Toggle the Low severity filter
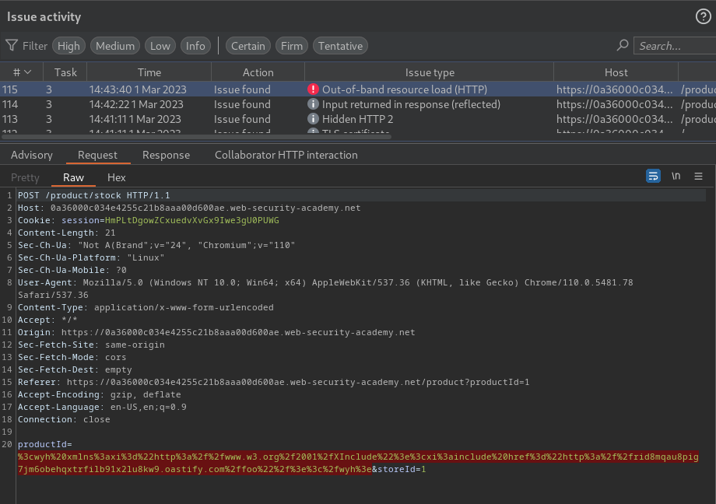This screenshot has width=716, height=504. 160,46
